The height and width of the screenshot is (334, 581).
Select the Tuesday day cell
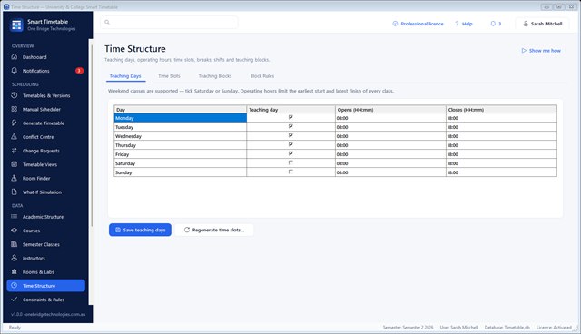(180, 127)
